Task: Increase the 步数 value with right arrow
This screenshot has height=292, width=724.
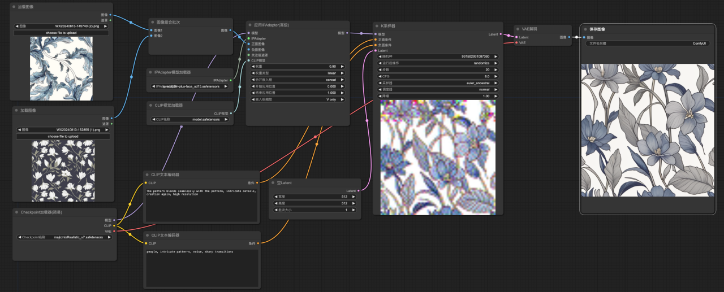Action: 496,70
